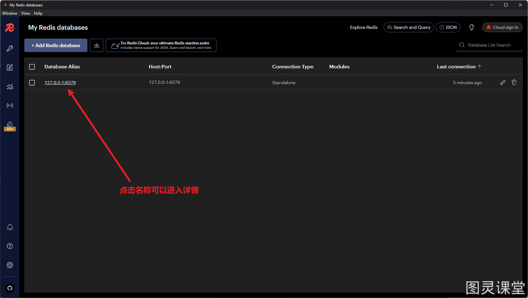Viewport: 528px width, 298px height.
Task: Sort by Host:Port column header
Action: pyautogui.click(x=160, y=67)
